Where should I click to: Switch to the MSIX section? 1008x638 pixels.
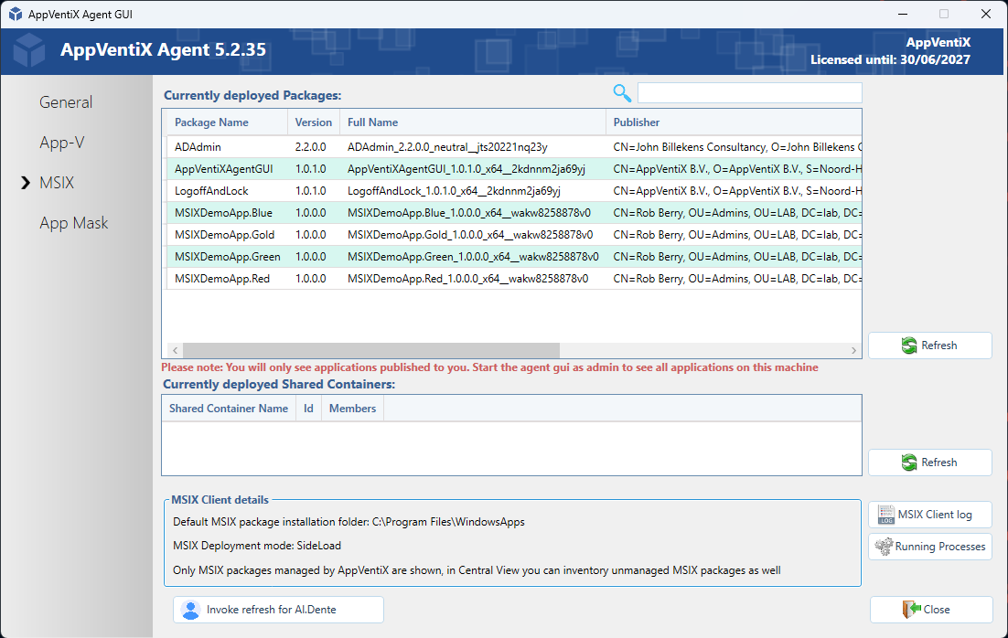(57, 183)
